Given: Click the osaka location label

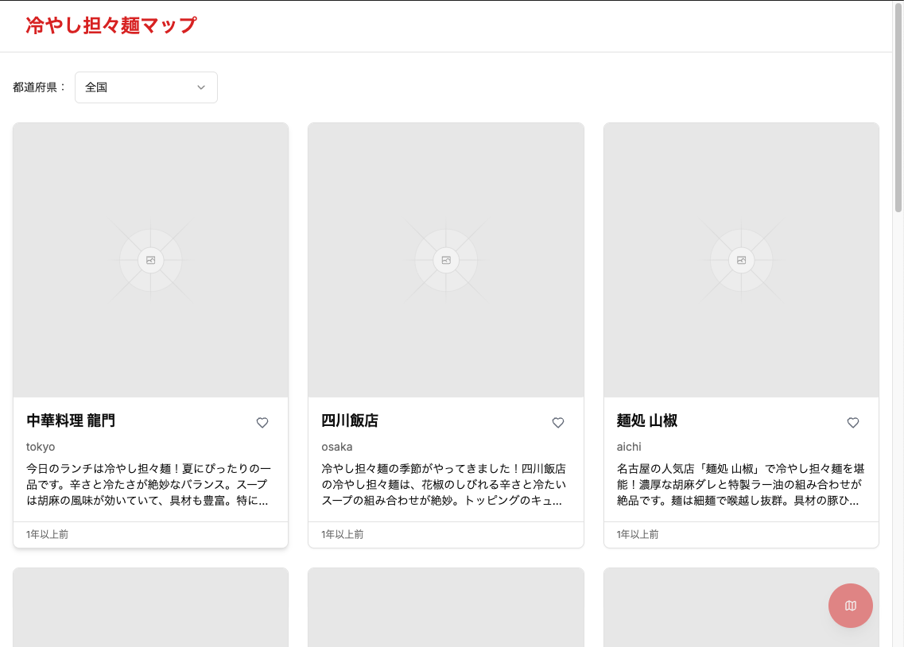Looking at the screenshot, I should point(336,447).
